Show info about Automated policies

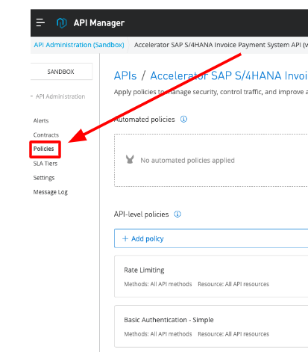pos(183,120)
